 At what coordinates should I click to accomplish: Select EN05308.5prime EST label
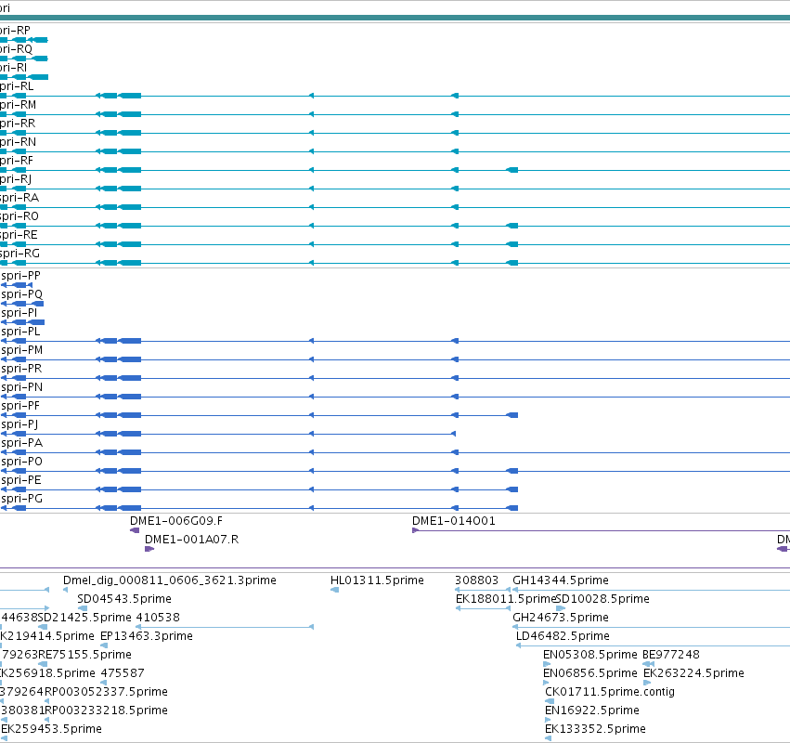590,655
